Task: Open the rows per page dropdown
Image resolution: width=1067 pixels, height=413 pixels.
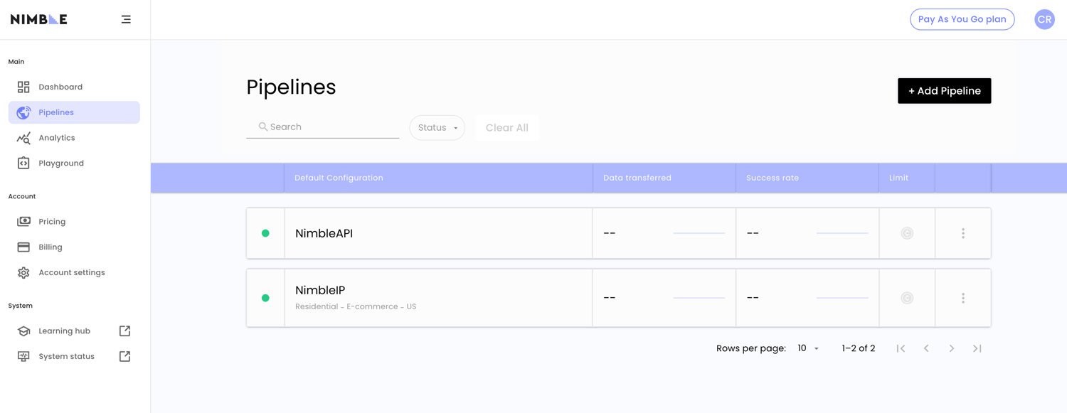Action: click(x=808, y=348)
